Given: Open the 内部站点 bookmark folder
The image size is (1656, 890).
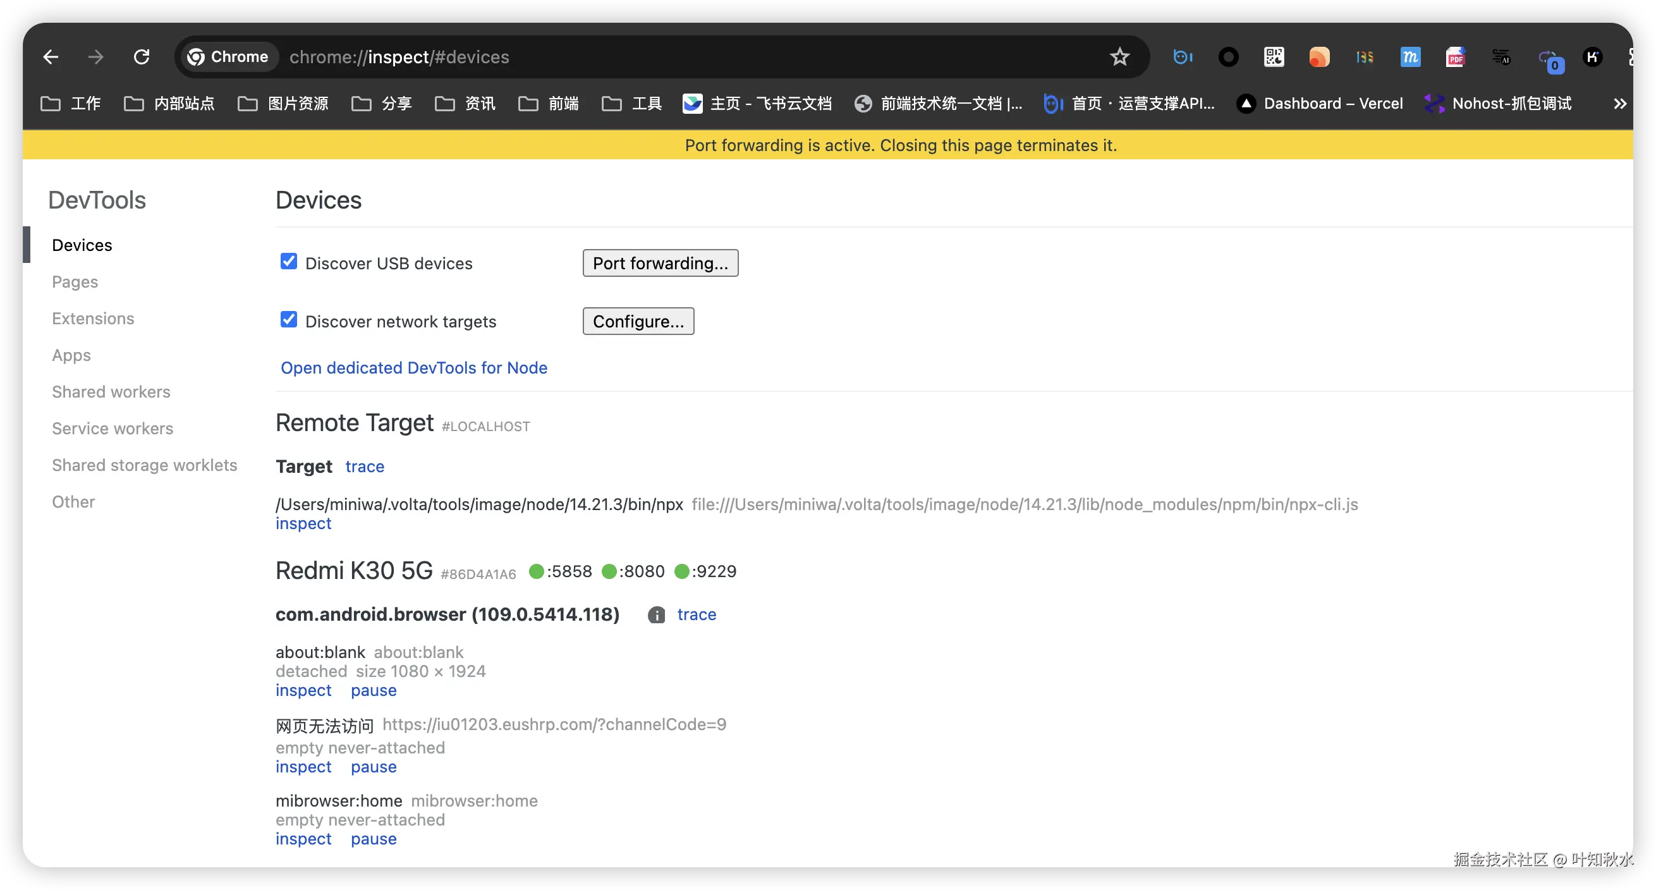Looking at the screenshot, I should pos(169,104).
